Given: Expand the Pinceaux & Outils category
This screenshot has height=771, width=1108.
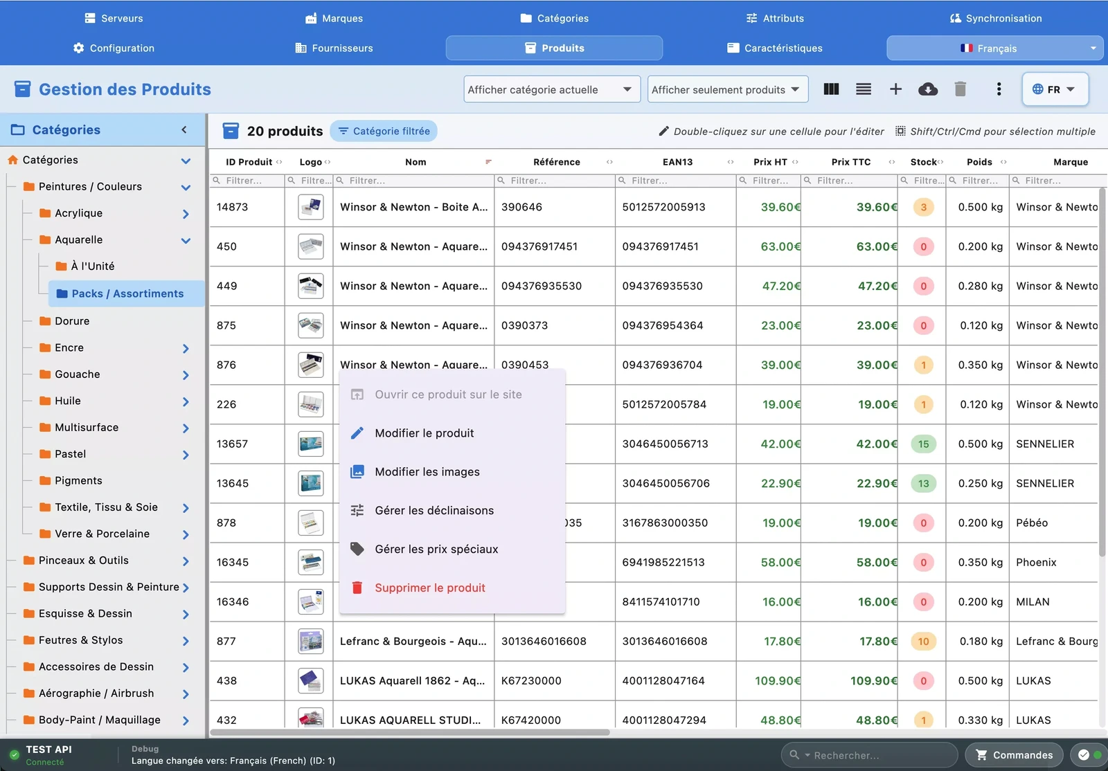Looking at the screenshot, I should click(x=186, y=561).
